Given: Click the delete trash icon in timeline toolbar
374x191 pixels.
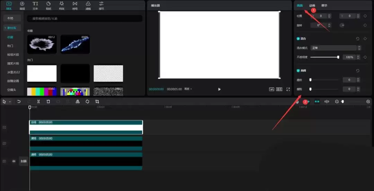Looking at the screenshot, I should pos(48,102).
